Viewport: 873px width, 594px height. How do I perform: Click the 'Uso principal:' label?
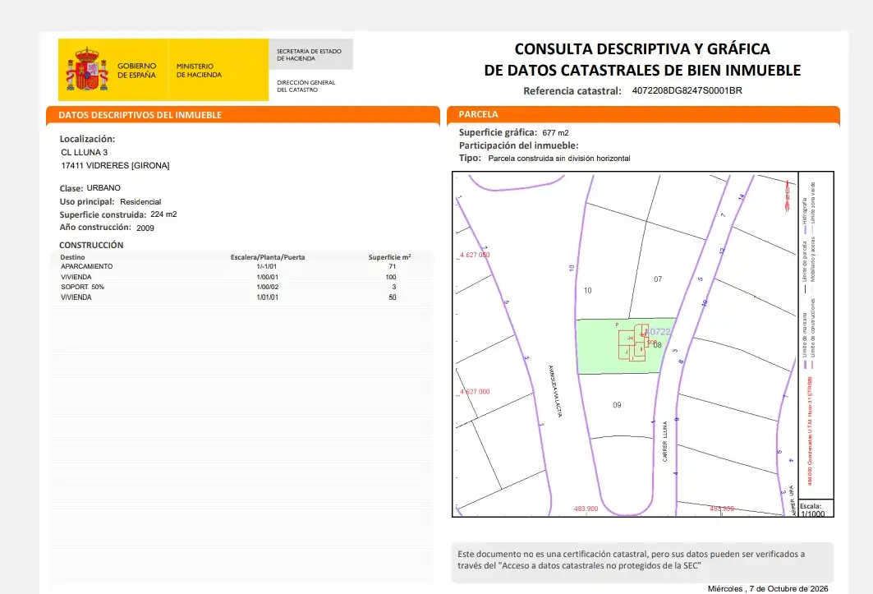pos(87,202)
